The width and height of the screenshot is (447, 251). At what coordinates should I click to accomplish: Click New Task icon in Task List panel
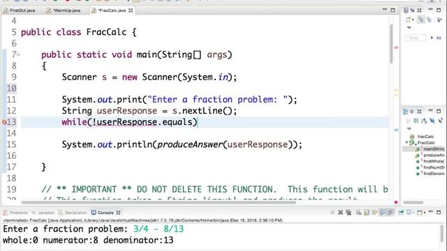pos(408,20)
